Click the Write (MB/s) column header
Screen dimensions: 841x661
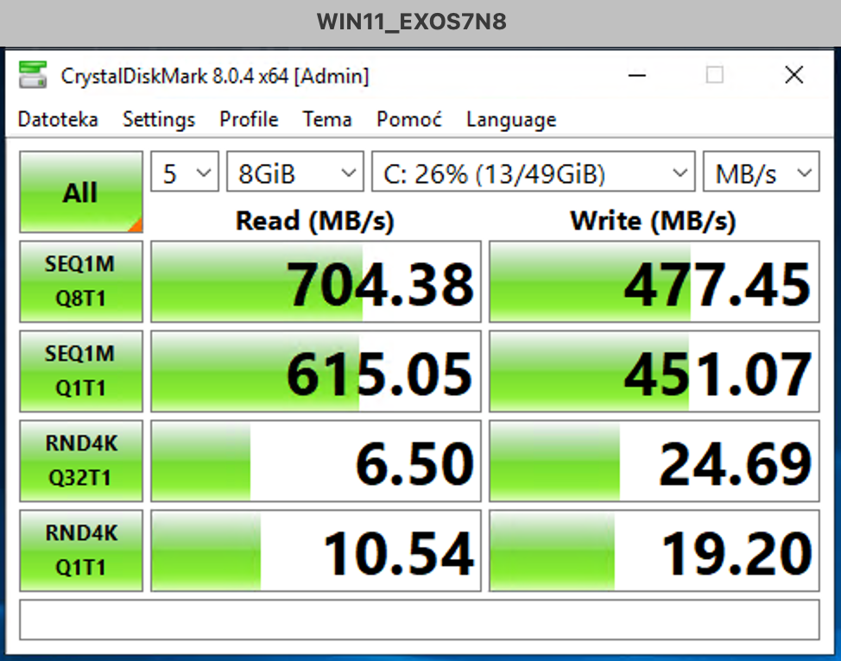coord(653,220)
